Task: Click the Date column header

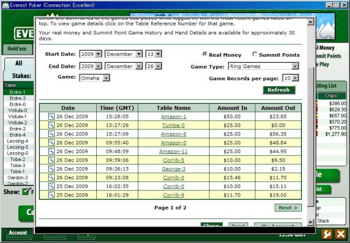Action: pyautogui.click(x=68, y=108)
